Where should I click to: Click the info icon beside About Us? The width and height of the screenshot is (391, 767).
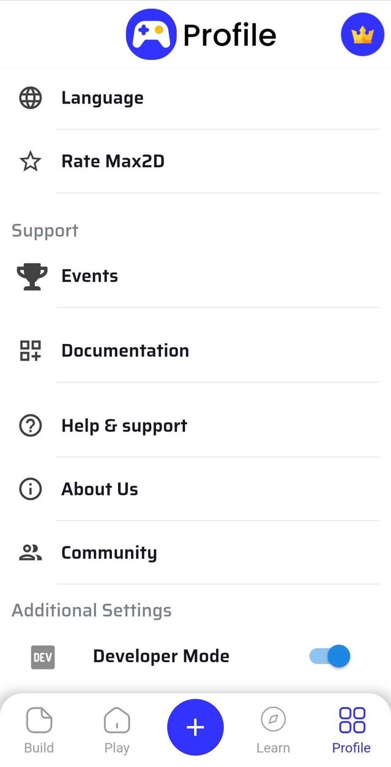pos(31,489)
